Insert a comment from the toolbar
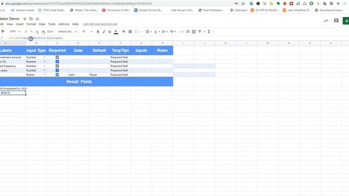Screen dimensions: 349x196 pyautogui.click(x=188, y=32)
